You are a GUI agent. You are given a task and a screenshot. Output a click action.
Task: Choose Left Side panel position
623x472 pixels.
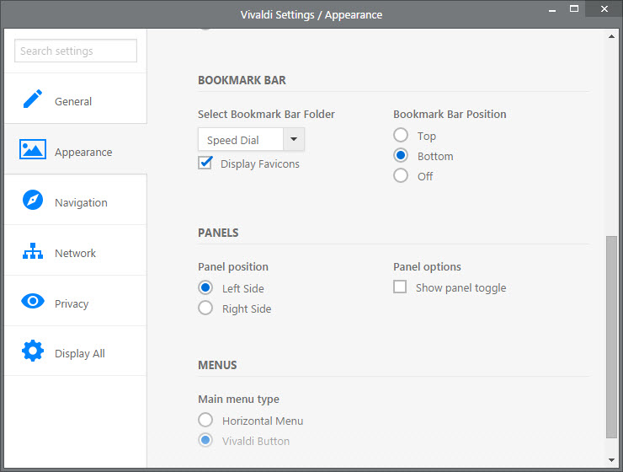205,287
